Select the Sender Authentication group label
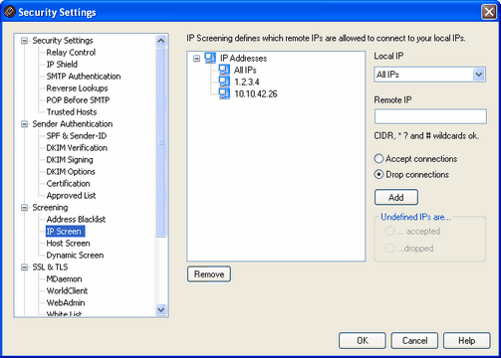This screenshot has width=501, height=358. click(73, 124)
